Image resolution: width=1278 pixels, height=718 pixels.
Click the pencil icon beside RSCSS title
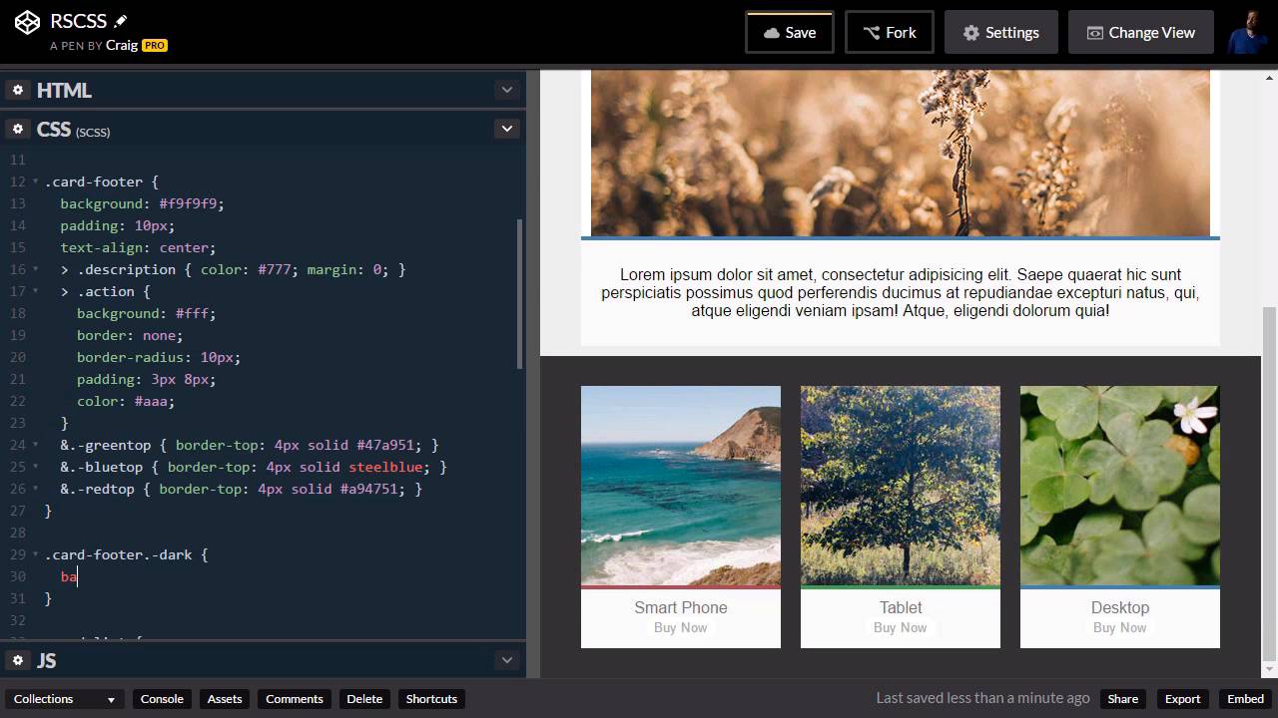pyautogui.click(x=121, y=21)
